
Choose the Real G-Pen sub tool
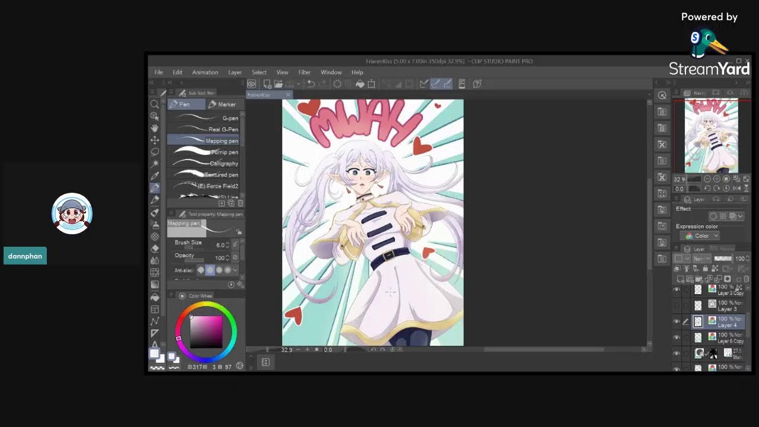(203, 129)
